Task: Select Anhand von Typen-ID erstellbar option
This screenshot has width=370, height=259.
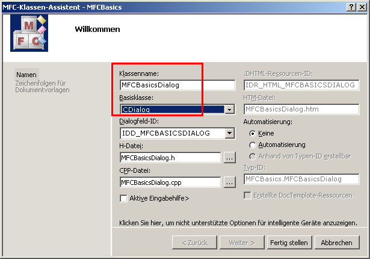Action: (x=253, y=156)
